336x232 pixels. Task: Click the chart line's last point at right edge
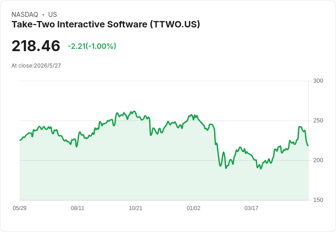pos(308,146)
